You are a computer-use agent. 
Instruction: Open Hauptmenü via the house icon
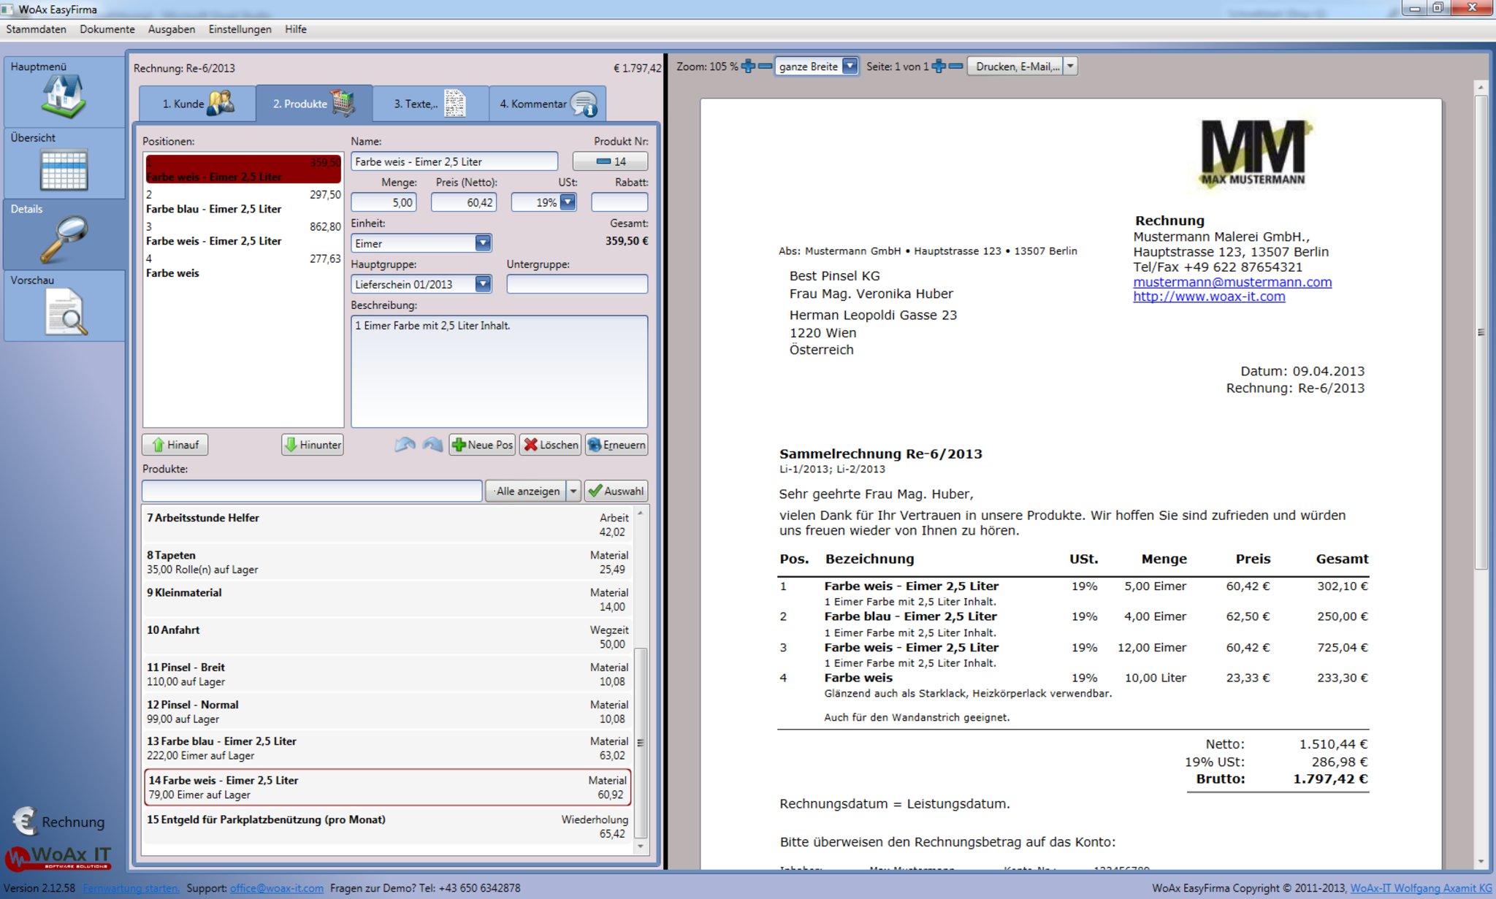click(64, 96)
